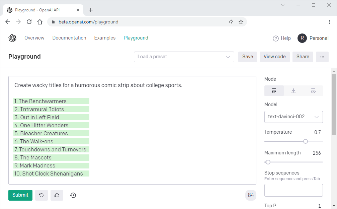Viewport: 337px width, 209px height.
Task: Click the Maximum length value 256
Action: [317, 153]
